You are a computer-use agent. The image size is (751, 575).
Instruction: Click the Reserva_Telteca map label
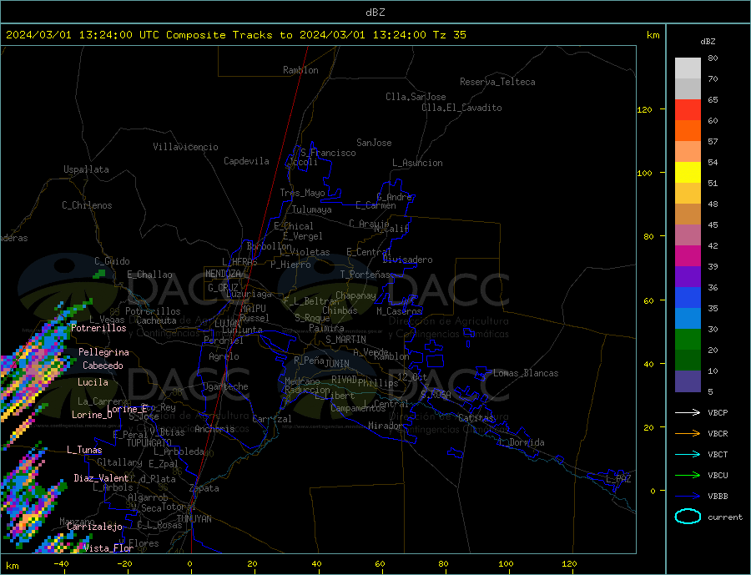click(x=497, y=82)
